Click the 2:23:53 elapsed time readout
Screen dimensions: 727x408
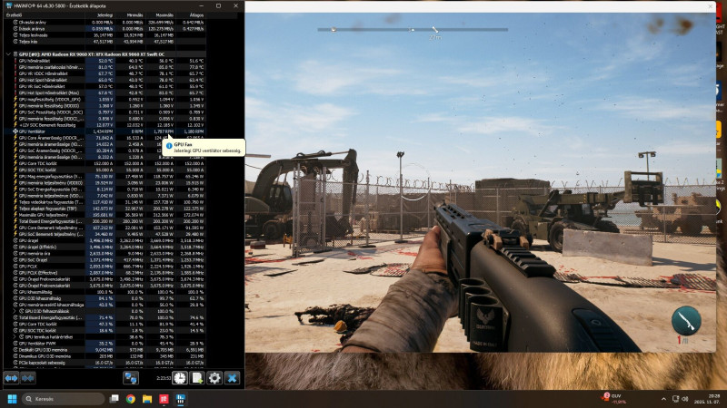[x=164, y=378]
